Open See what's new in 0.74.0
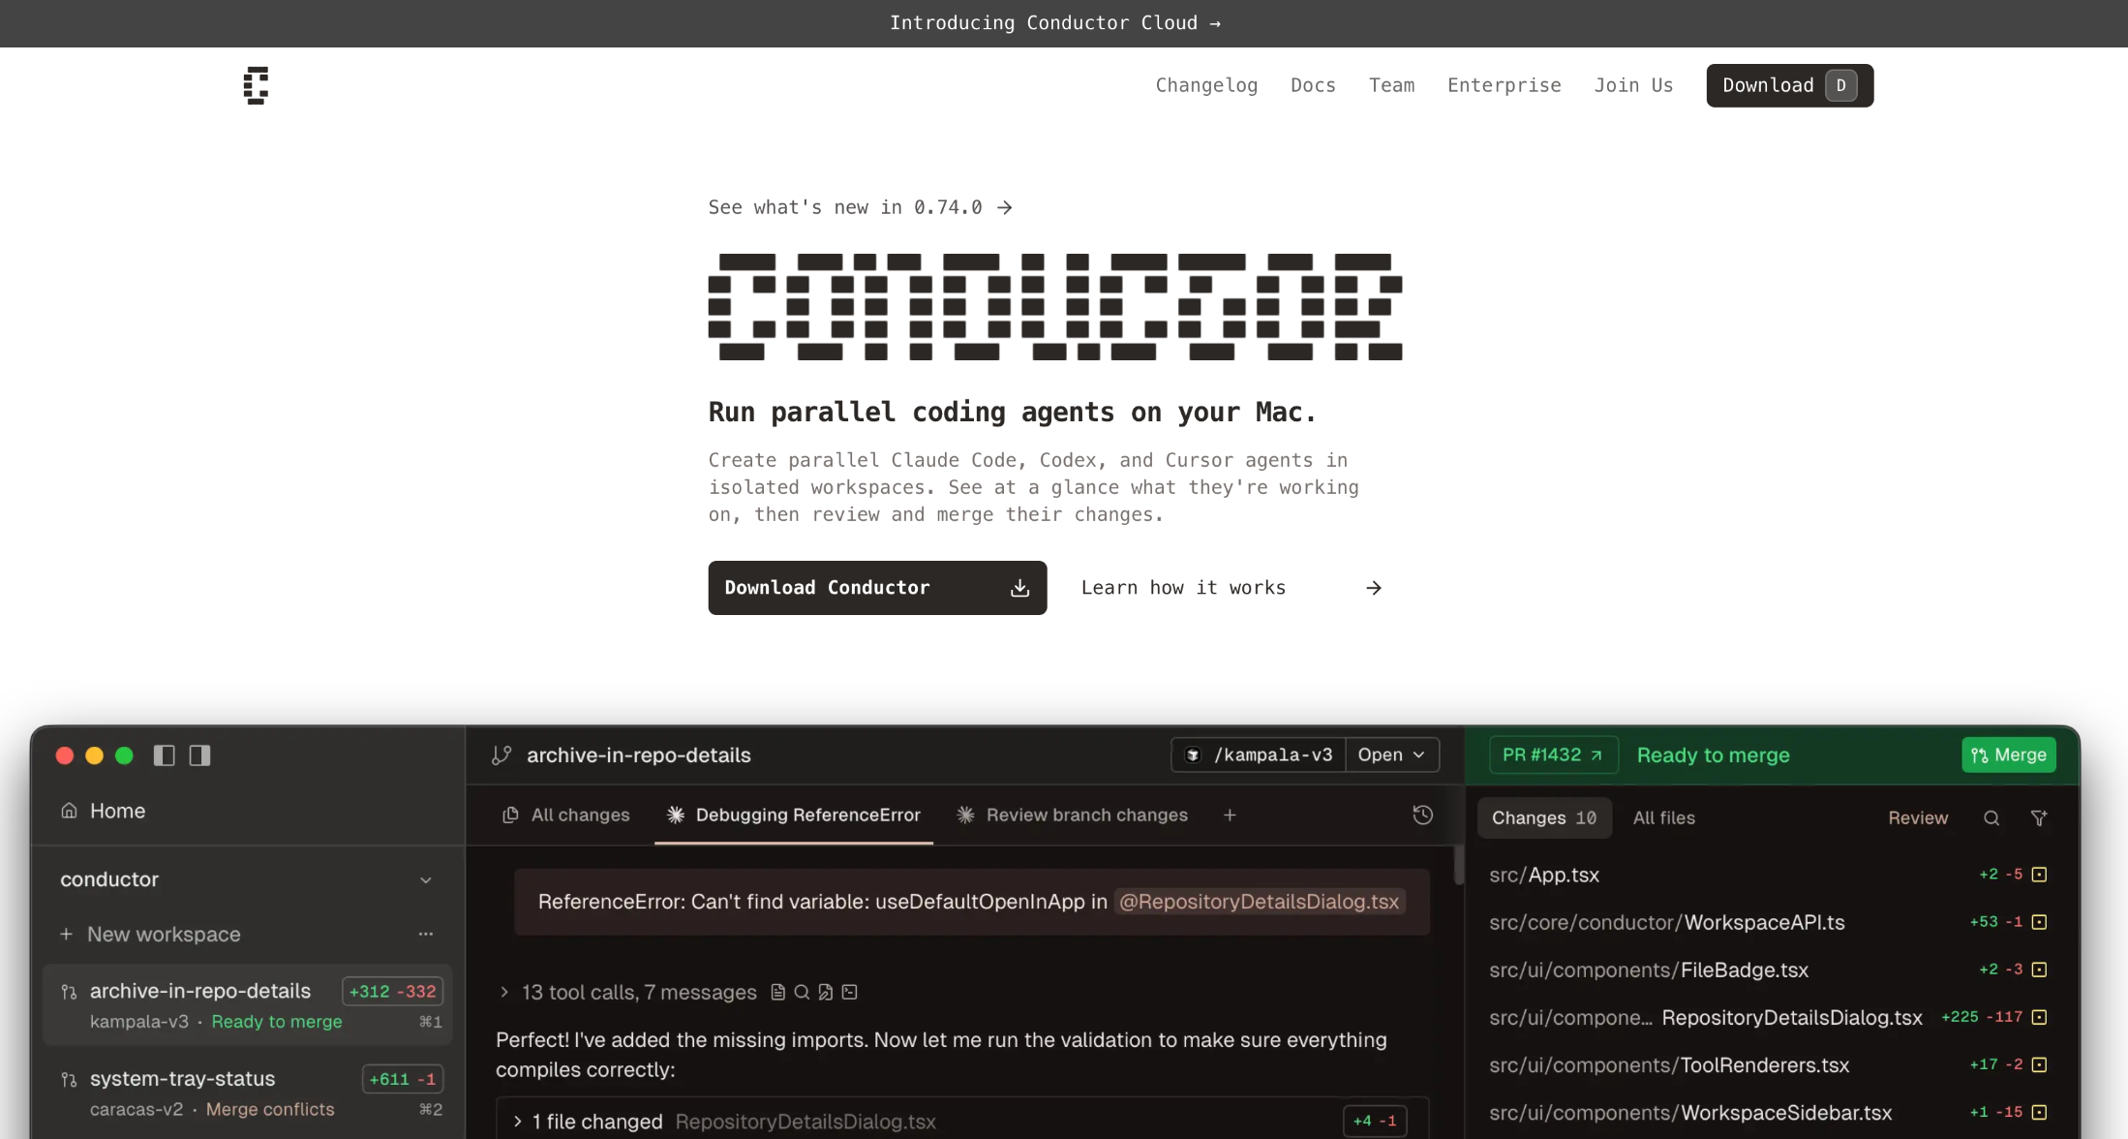The image size is (2128, 1139). 860,207
